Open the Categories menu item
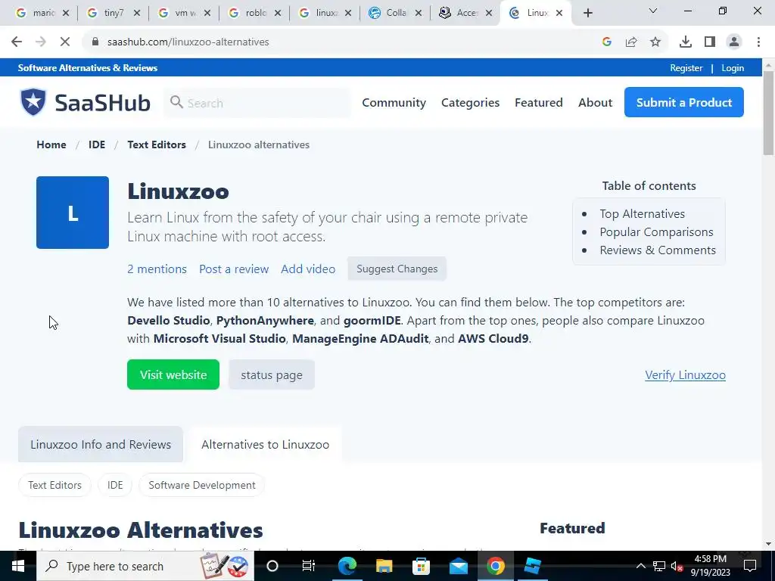775x581 pixels. point(471,103)
